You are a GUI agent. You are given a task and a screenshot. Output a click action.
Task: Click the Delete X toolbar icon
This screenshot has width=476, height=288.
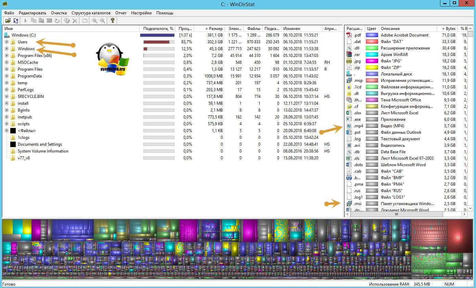click(x=75, y=21)
